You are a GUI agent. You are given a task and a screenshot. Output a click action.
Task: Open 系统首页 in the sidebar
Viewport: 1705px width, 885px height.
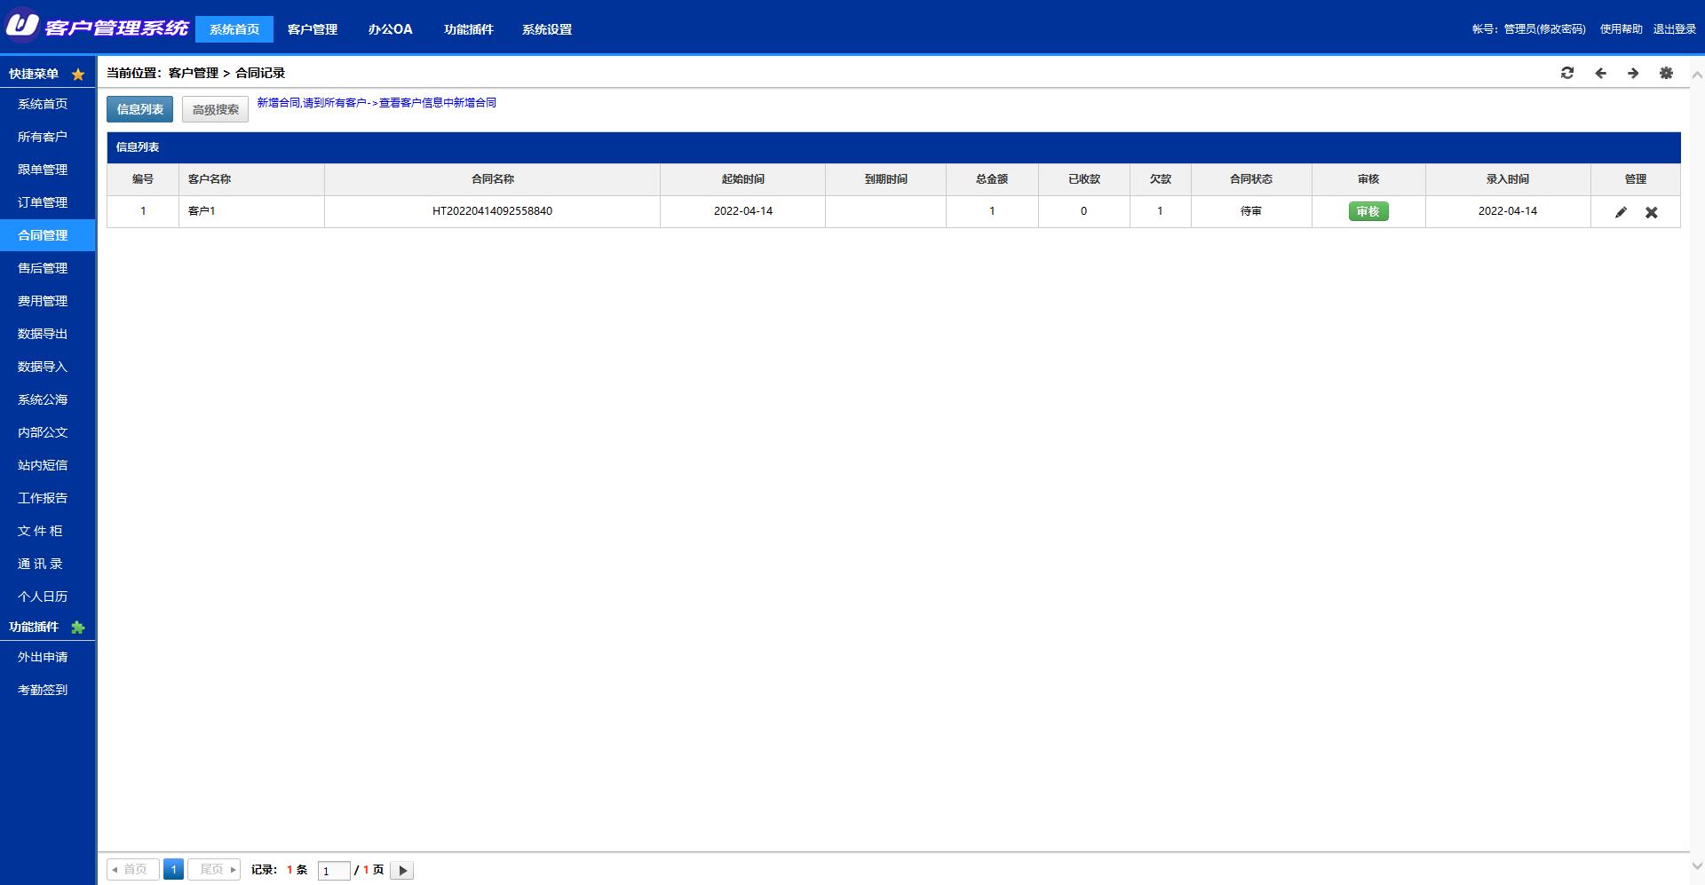[43, 104]
